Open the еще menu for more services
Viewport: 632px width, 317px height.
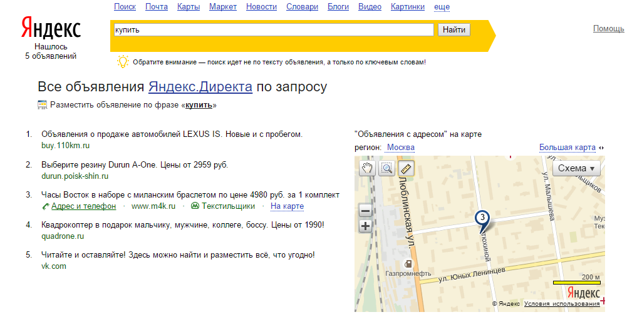point(442,7)
